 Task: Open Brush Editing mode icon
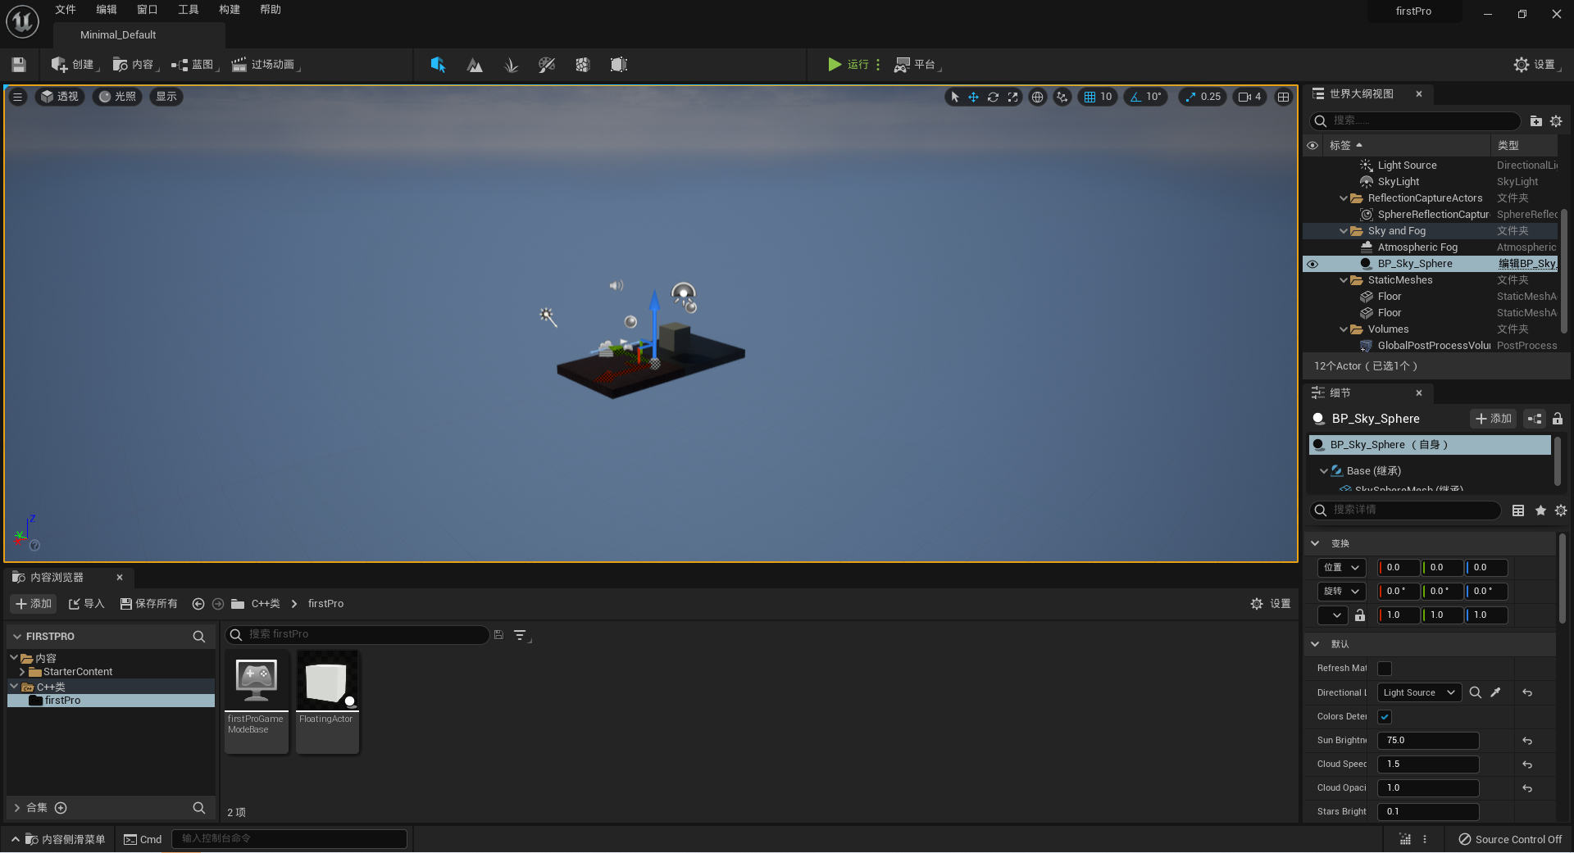619,65
